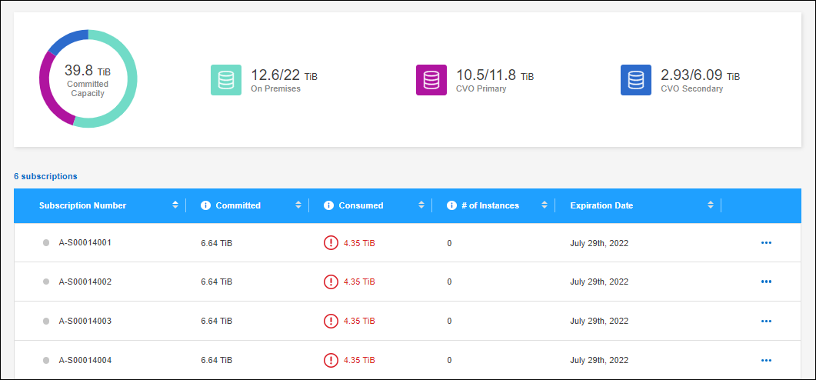Click the 6 subscriptions link

tap(45, 176)
